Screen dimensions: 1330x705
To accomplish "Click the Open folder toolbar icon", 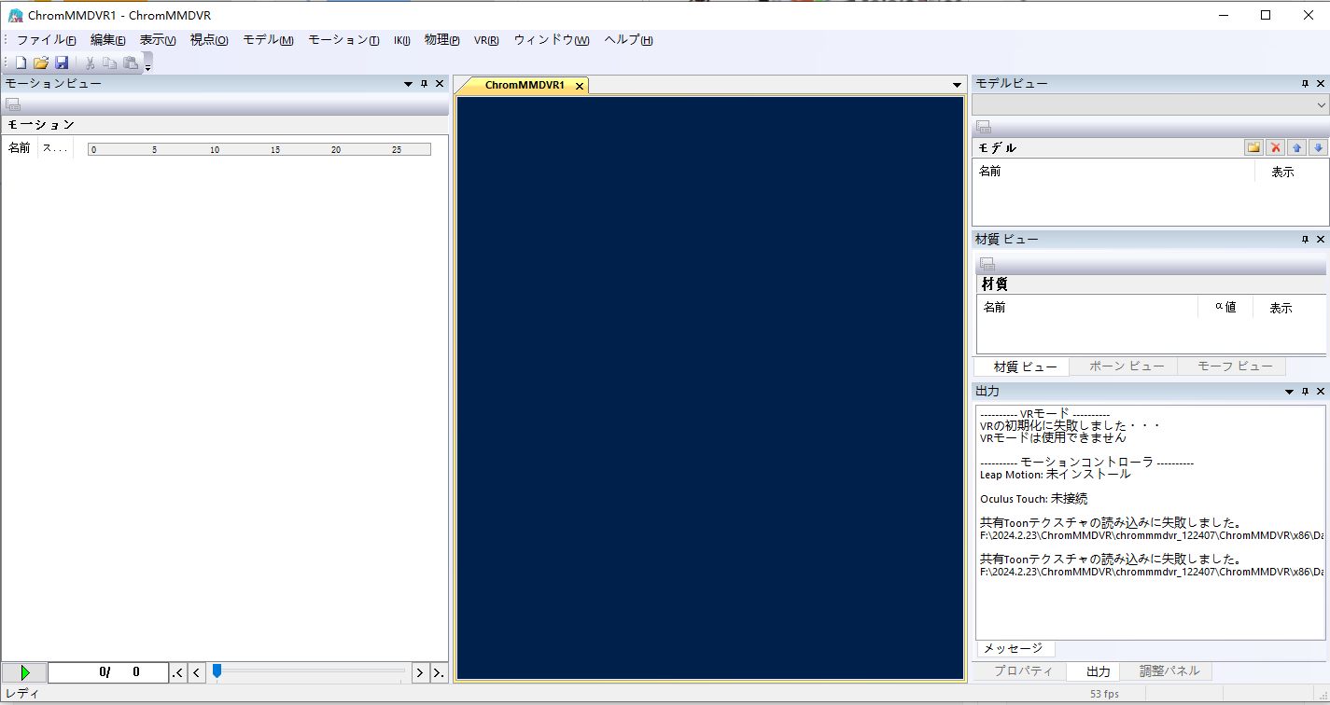I will (x=40, y=62).
